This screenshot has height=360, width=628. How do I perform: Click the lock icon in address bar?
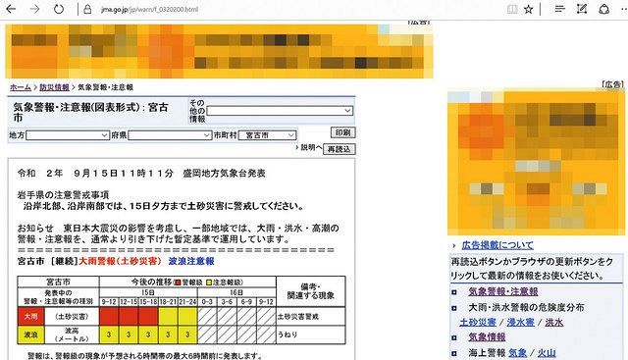click(x=87, y=9)
